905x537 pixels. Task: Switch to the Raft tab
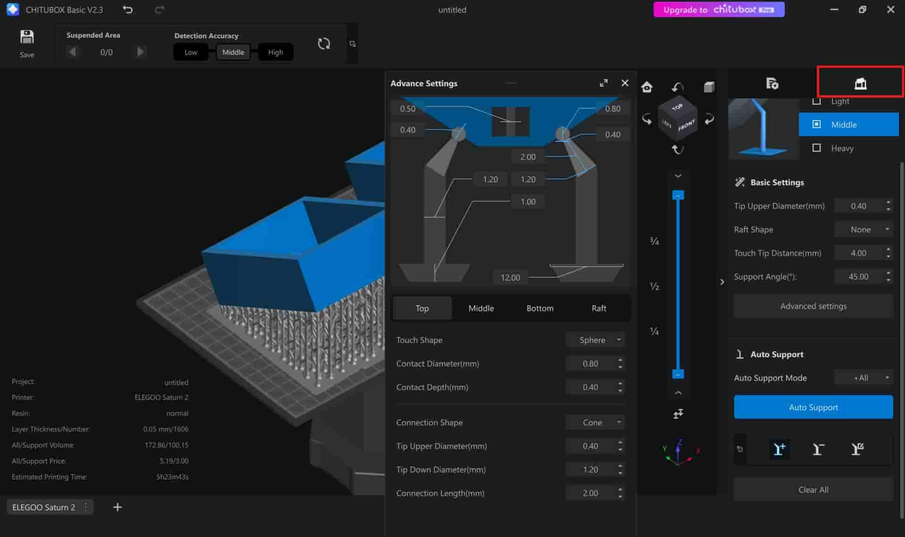point(599,308)
